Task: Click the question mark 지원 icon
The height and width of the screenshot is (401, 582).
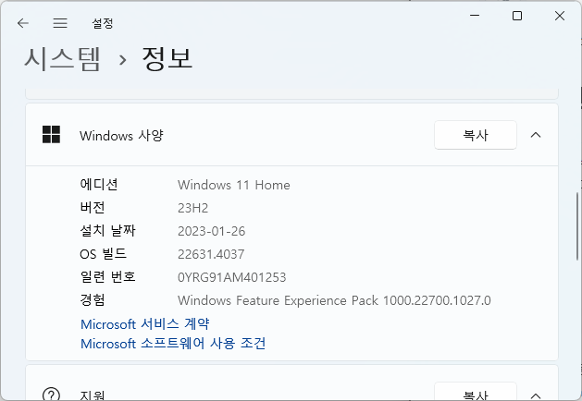Action: point(51,394)
